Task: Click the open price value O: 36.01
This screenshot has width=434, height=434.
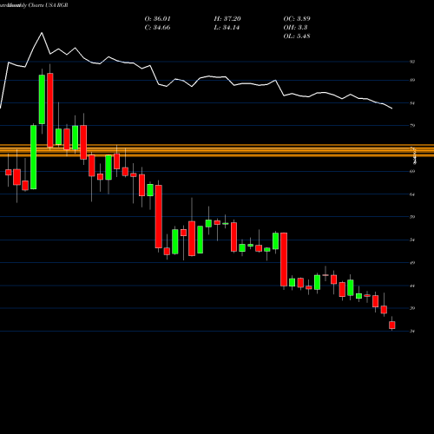Action: click(157, 19)
